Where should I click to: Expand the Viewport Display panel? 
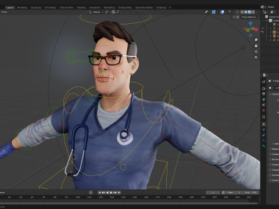274,170
